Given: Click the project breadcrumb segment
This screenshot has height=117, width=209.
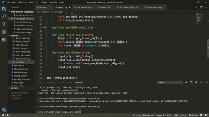Looking at the screenshot, I should pyautogui.click(x=45, y=12).
